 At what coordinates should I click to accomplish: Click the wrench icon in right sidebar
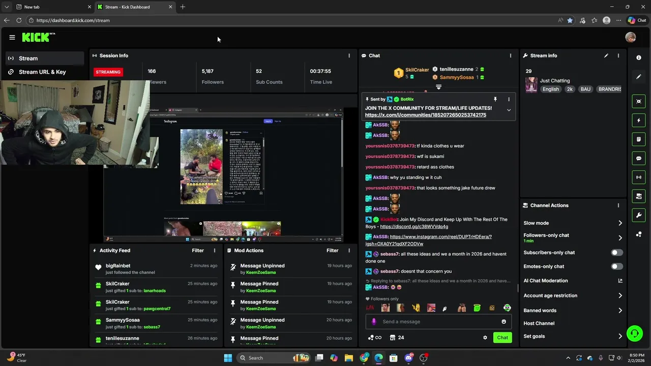639,215
